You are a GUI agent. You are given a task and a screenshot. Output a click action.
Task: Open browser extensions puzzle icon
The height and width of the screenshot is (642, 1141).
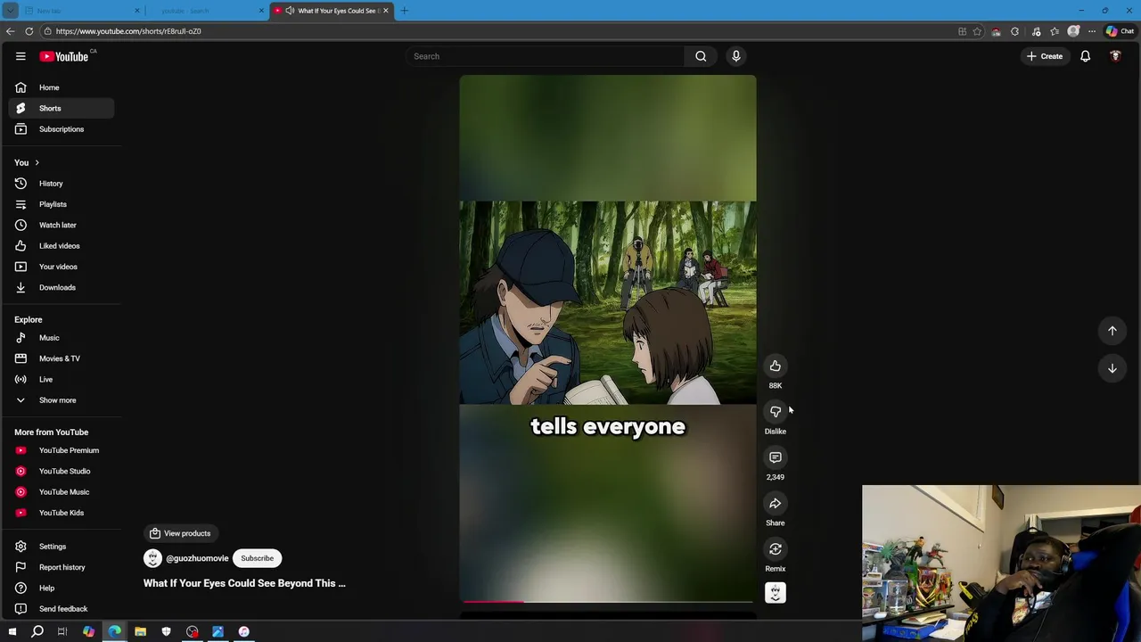(1015, 31)
